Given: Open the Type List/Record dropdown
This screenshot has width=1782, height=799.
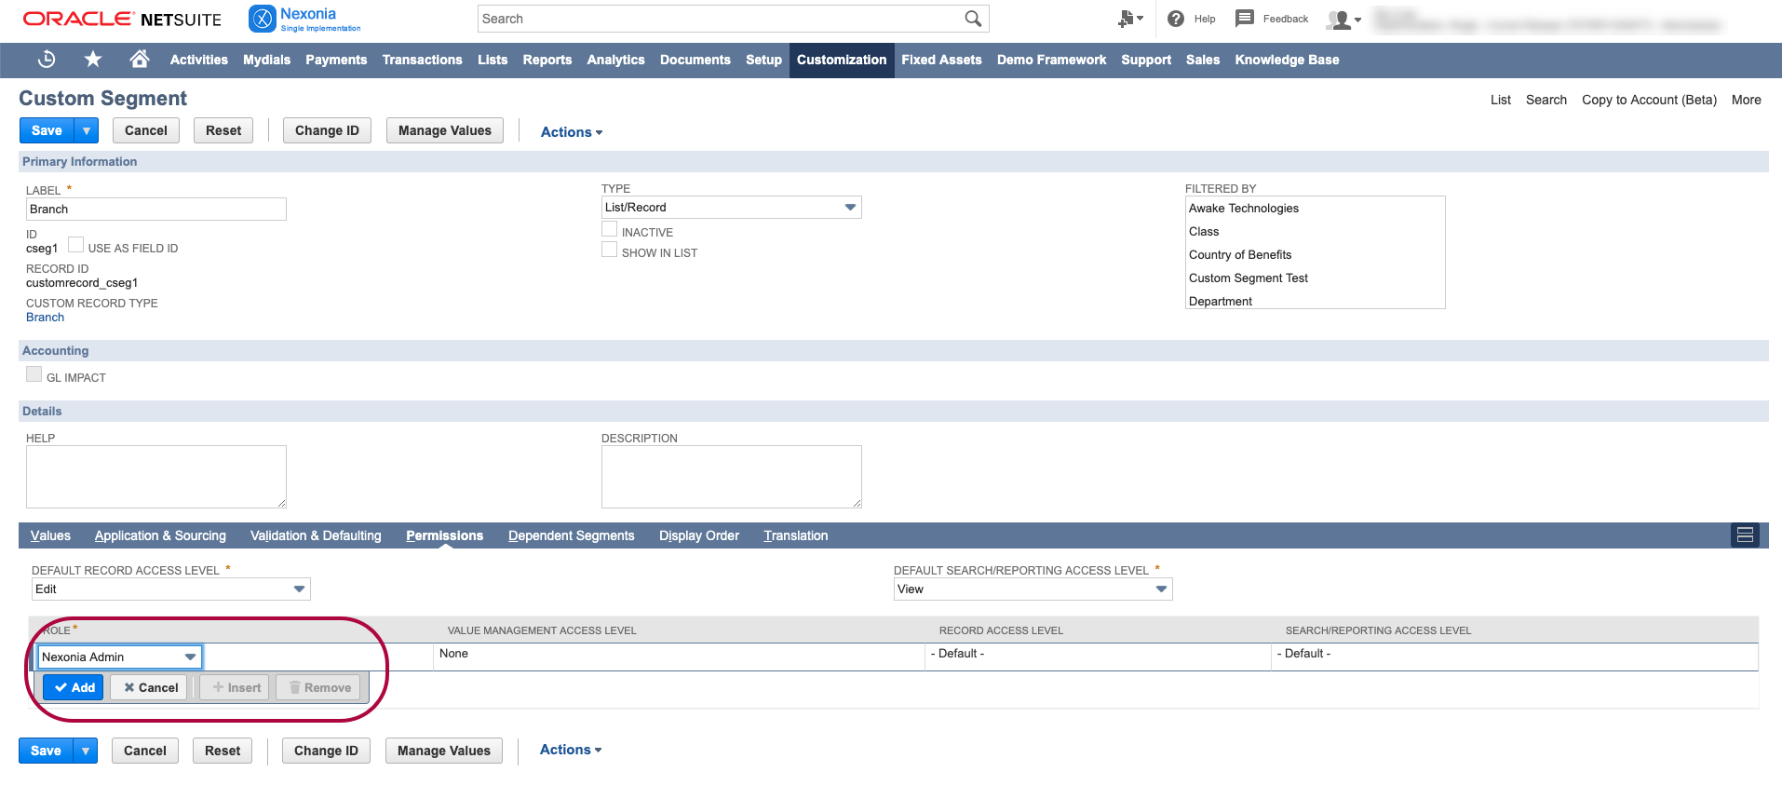Looking at the screenshot, I should point(731,207).
